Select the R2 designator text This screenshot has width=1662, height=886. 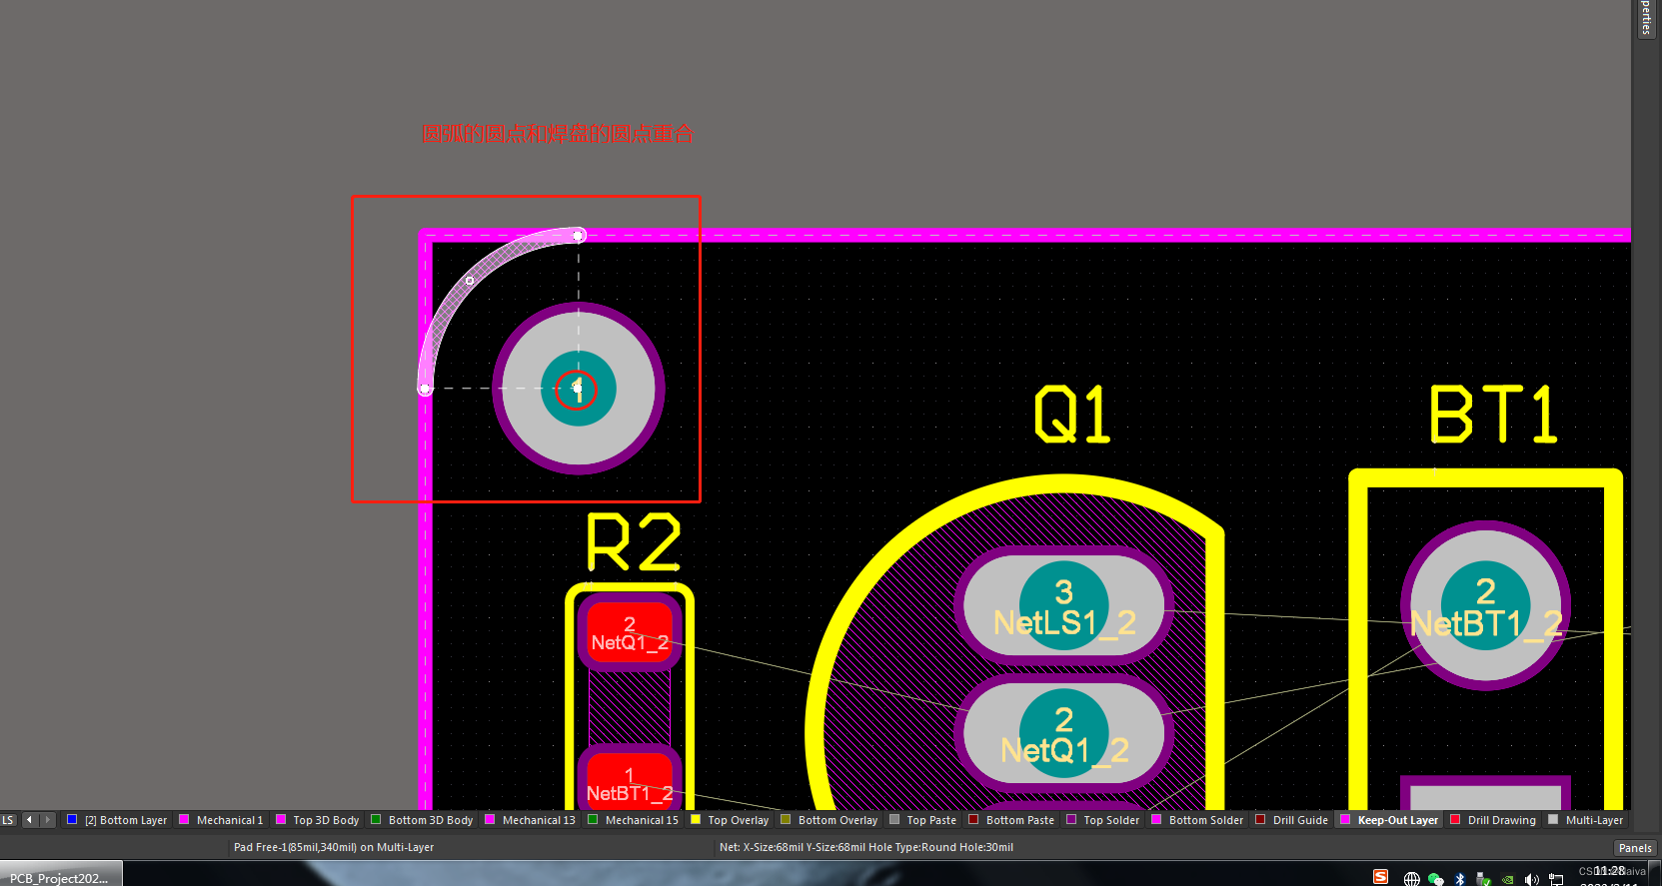point(634,543)
